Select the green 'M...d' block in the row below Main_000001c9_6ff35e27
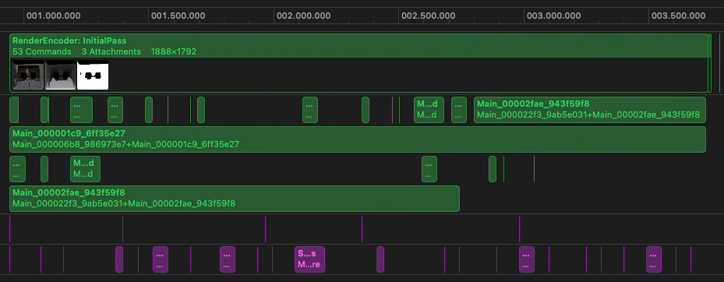 pos(86,169)
